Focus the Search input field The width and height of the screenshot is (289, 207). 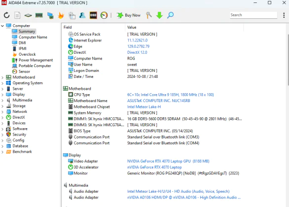point(253,15)
